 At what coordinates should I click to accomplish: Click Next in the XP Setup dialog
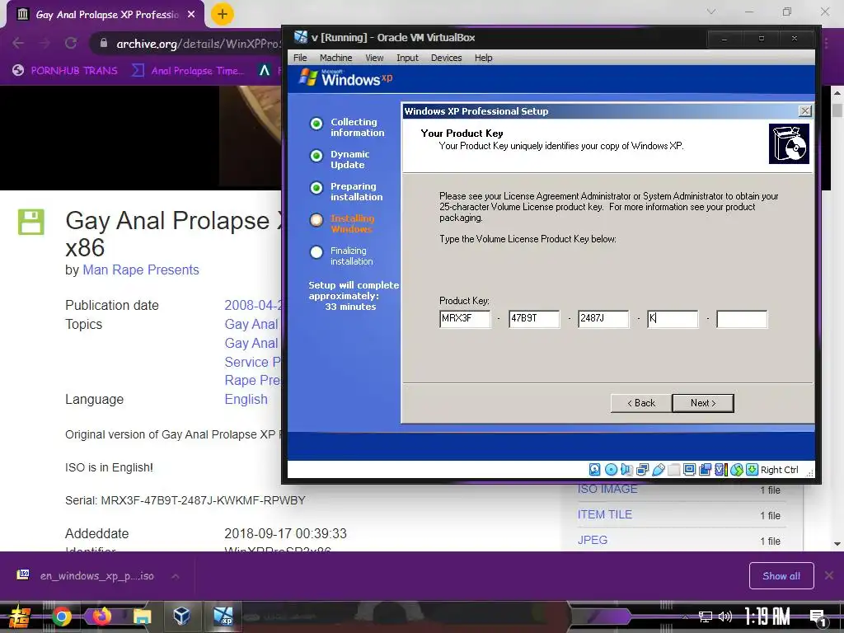[x=703, y=403]
